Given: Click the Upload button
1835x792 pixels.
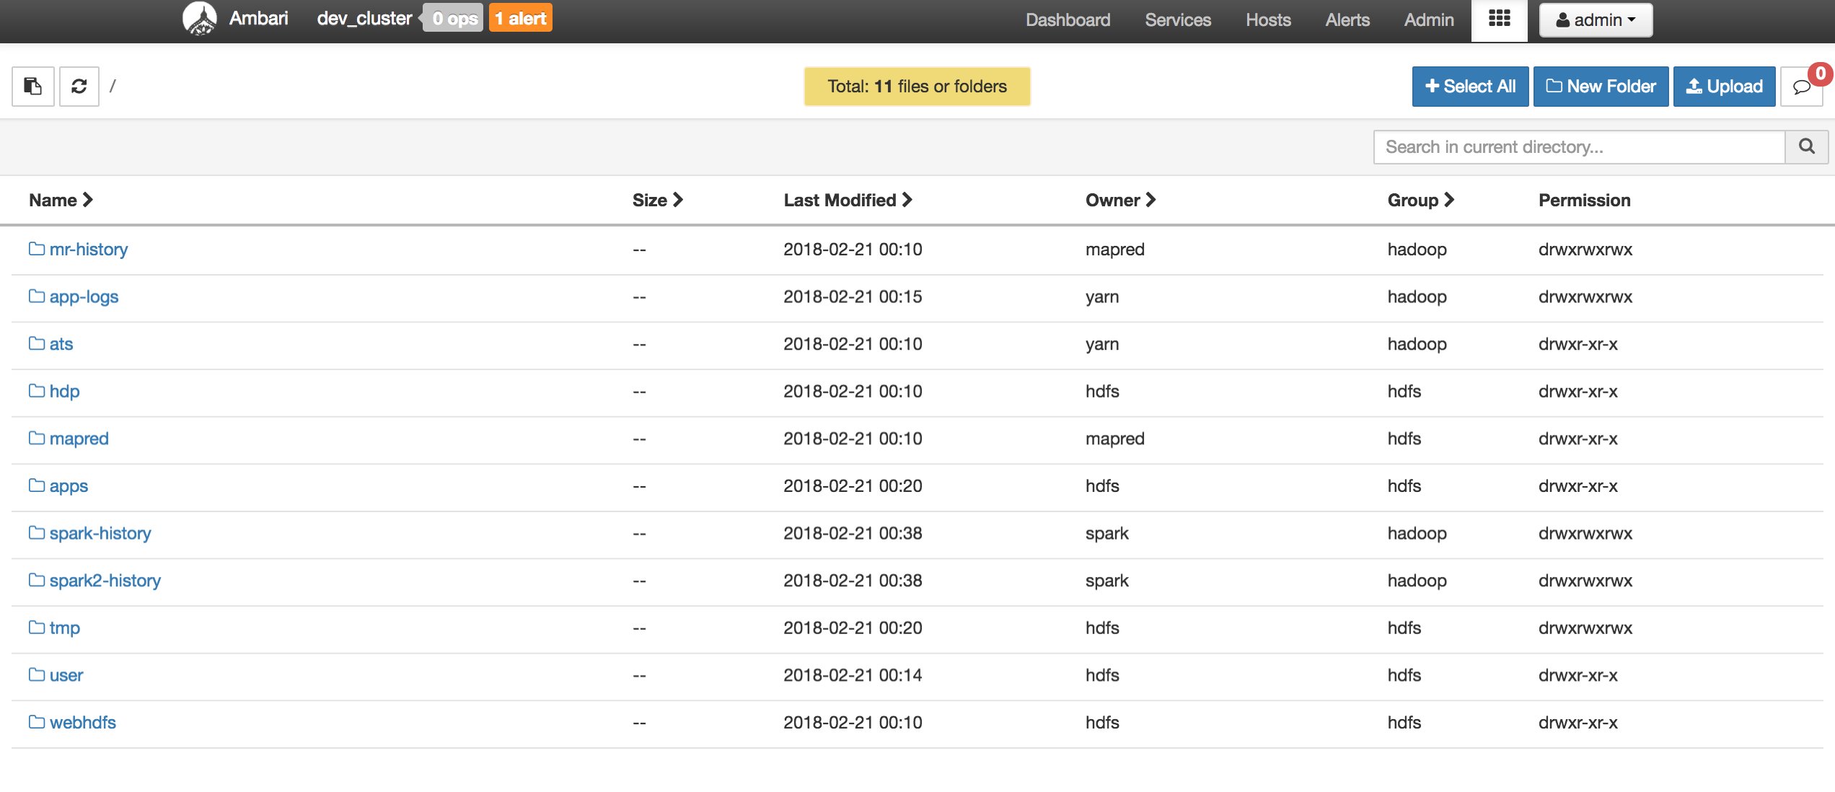Looking at the screenshot, I should pyautogui.click(x=1723, y=87).
